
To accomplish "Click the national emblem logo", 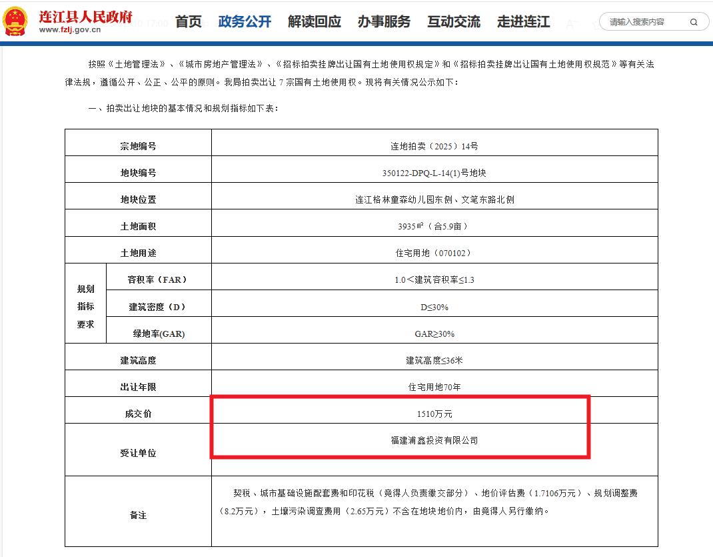I will (16, 21).
